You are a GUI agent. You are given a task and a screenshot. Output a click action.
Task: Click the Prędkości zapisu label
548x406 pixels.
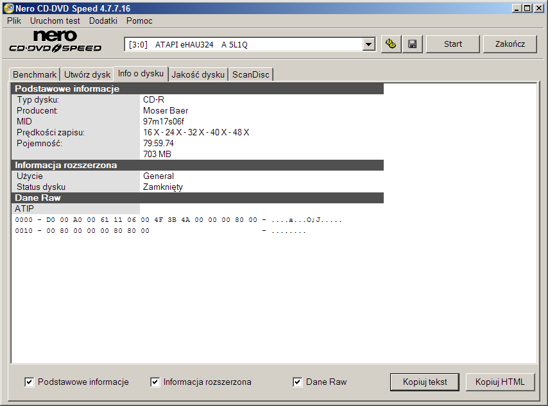coord(51,132)
